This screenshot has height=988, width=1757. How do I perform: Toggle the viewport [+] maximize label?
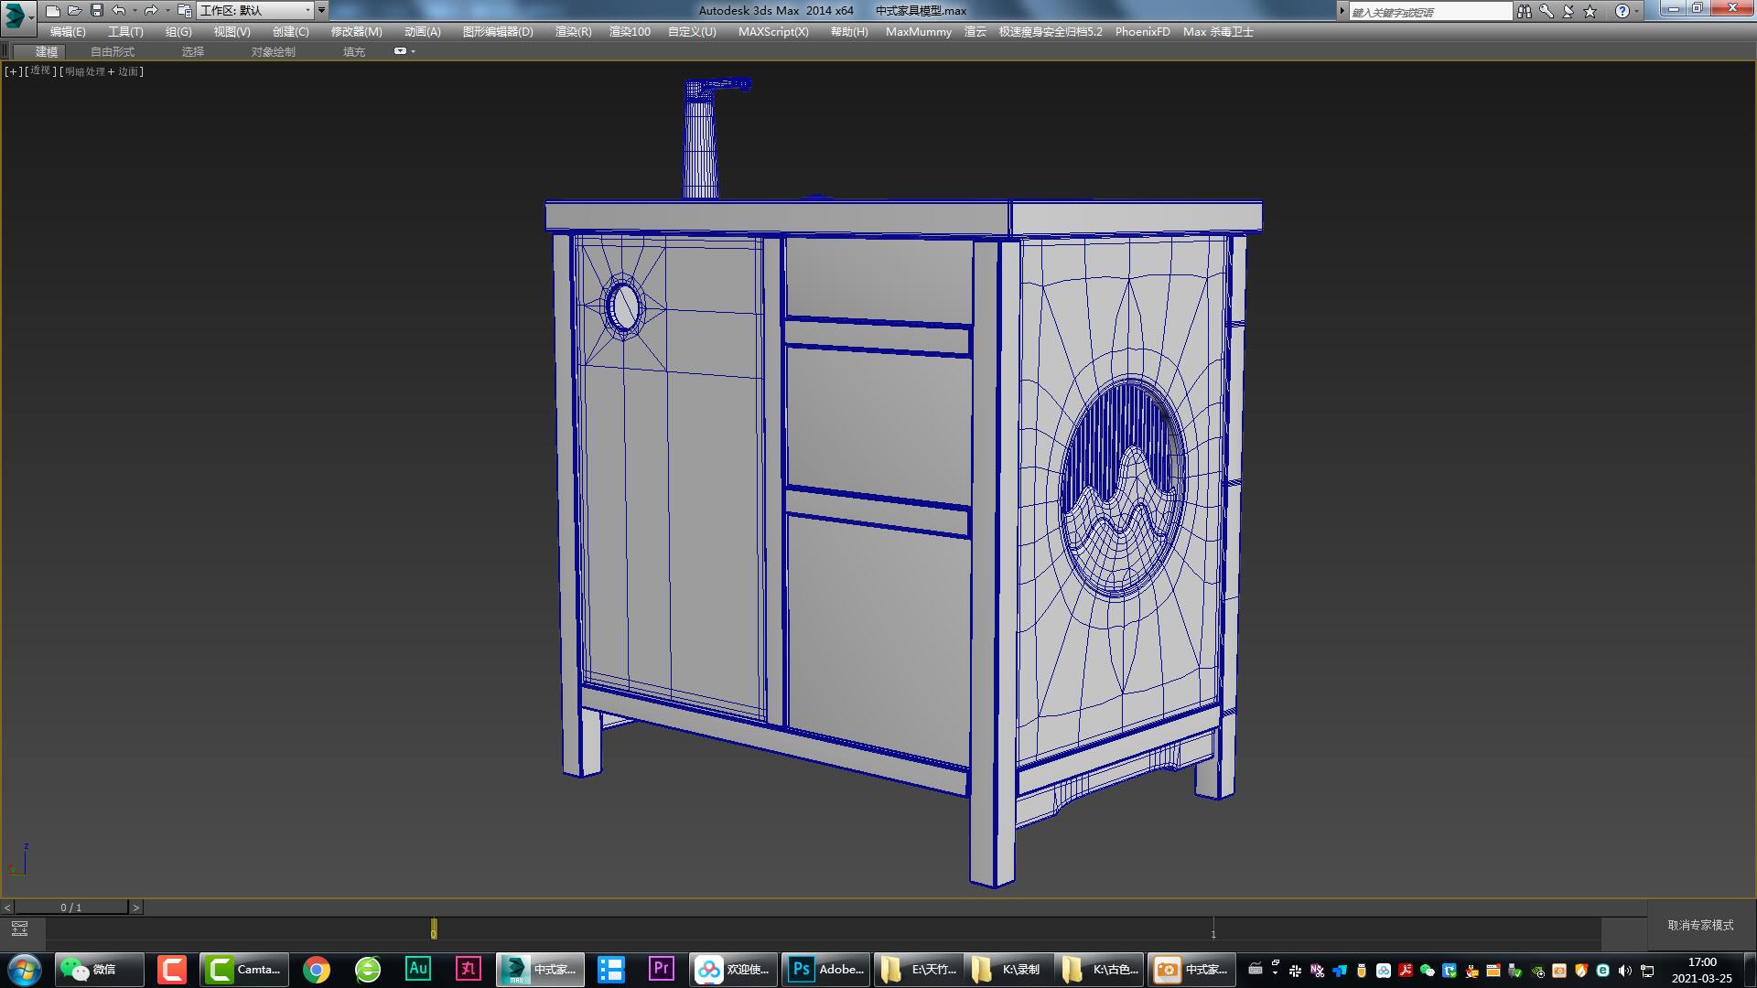(x=13, y=71)
